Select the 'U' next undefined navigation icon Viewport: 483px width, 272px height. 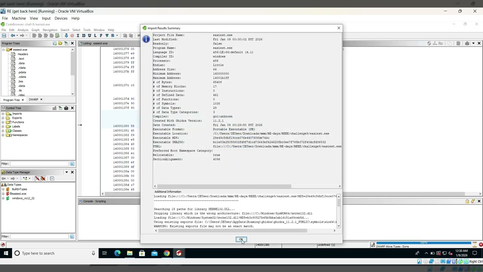coord(89,36)
